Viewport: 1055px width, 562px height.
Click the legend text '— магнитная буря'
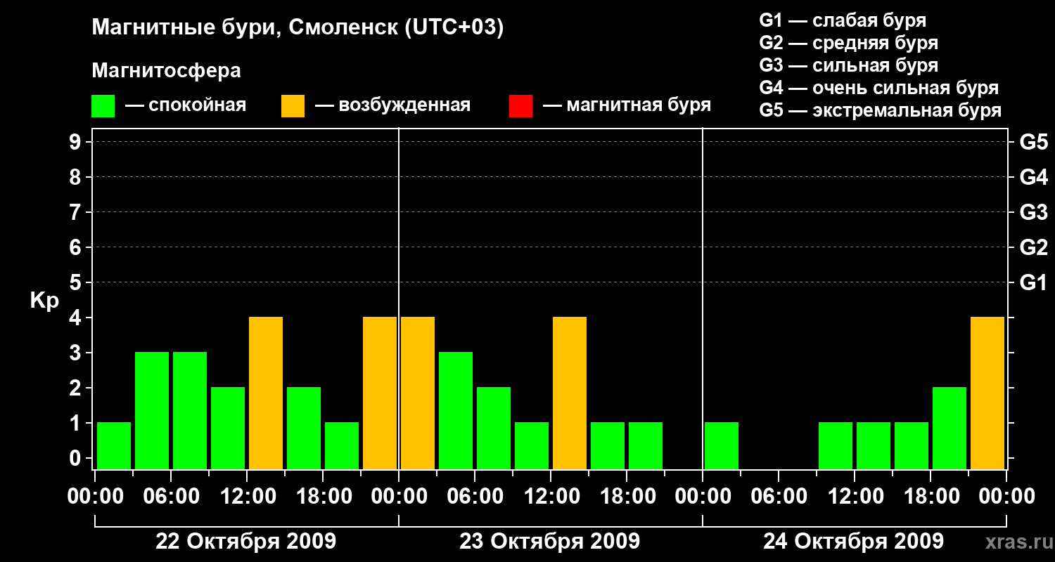[x=627, y=106]
